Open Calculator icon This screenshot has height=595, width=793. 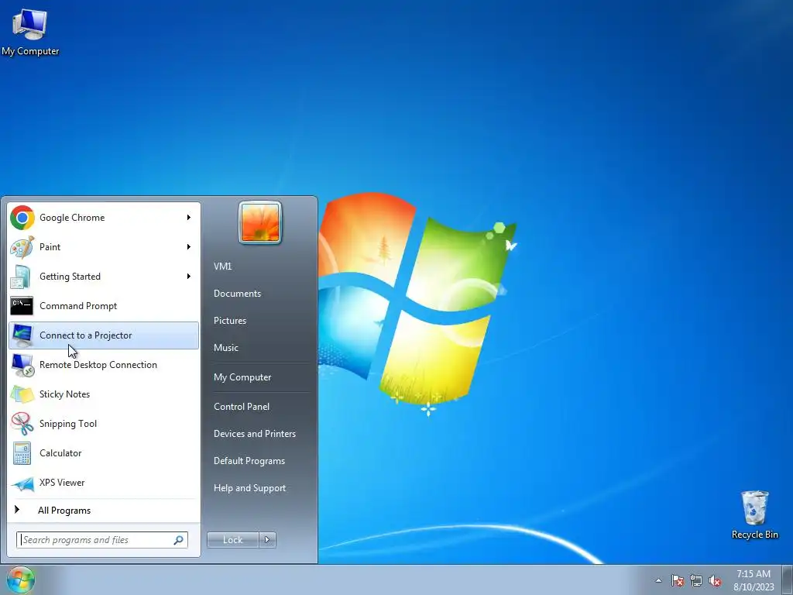point(22,452)
